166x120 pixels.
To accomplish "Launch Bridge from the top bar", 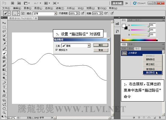I will point(13,3).
